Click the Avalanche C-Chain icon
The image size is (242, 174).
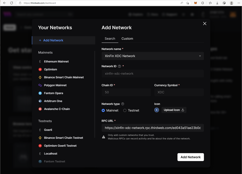40,109
